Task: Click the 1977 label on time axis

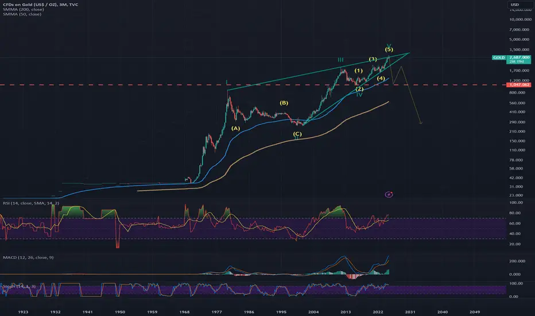Action: point(216,312)
